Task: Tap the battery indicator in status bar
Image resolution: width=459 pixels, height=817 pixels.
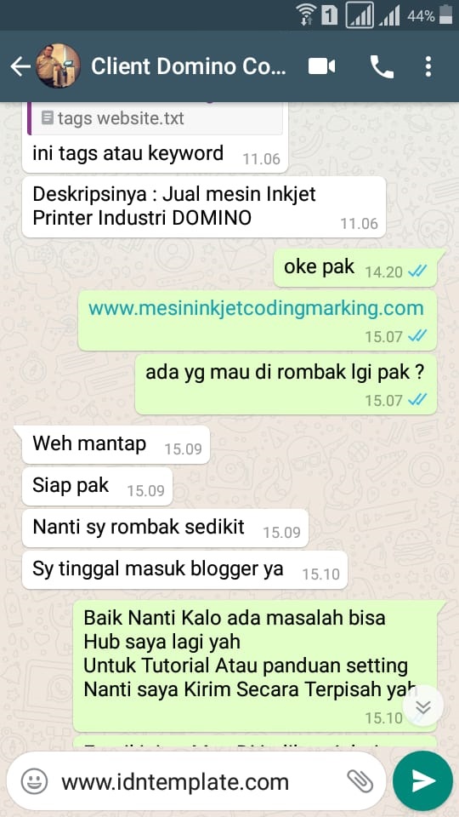Action: tap(445, 14)
